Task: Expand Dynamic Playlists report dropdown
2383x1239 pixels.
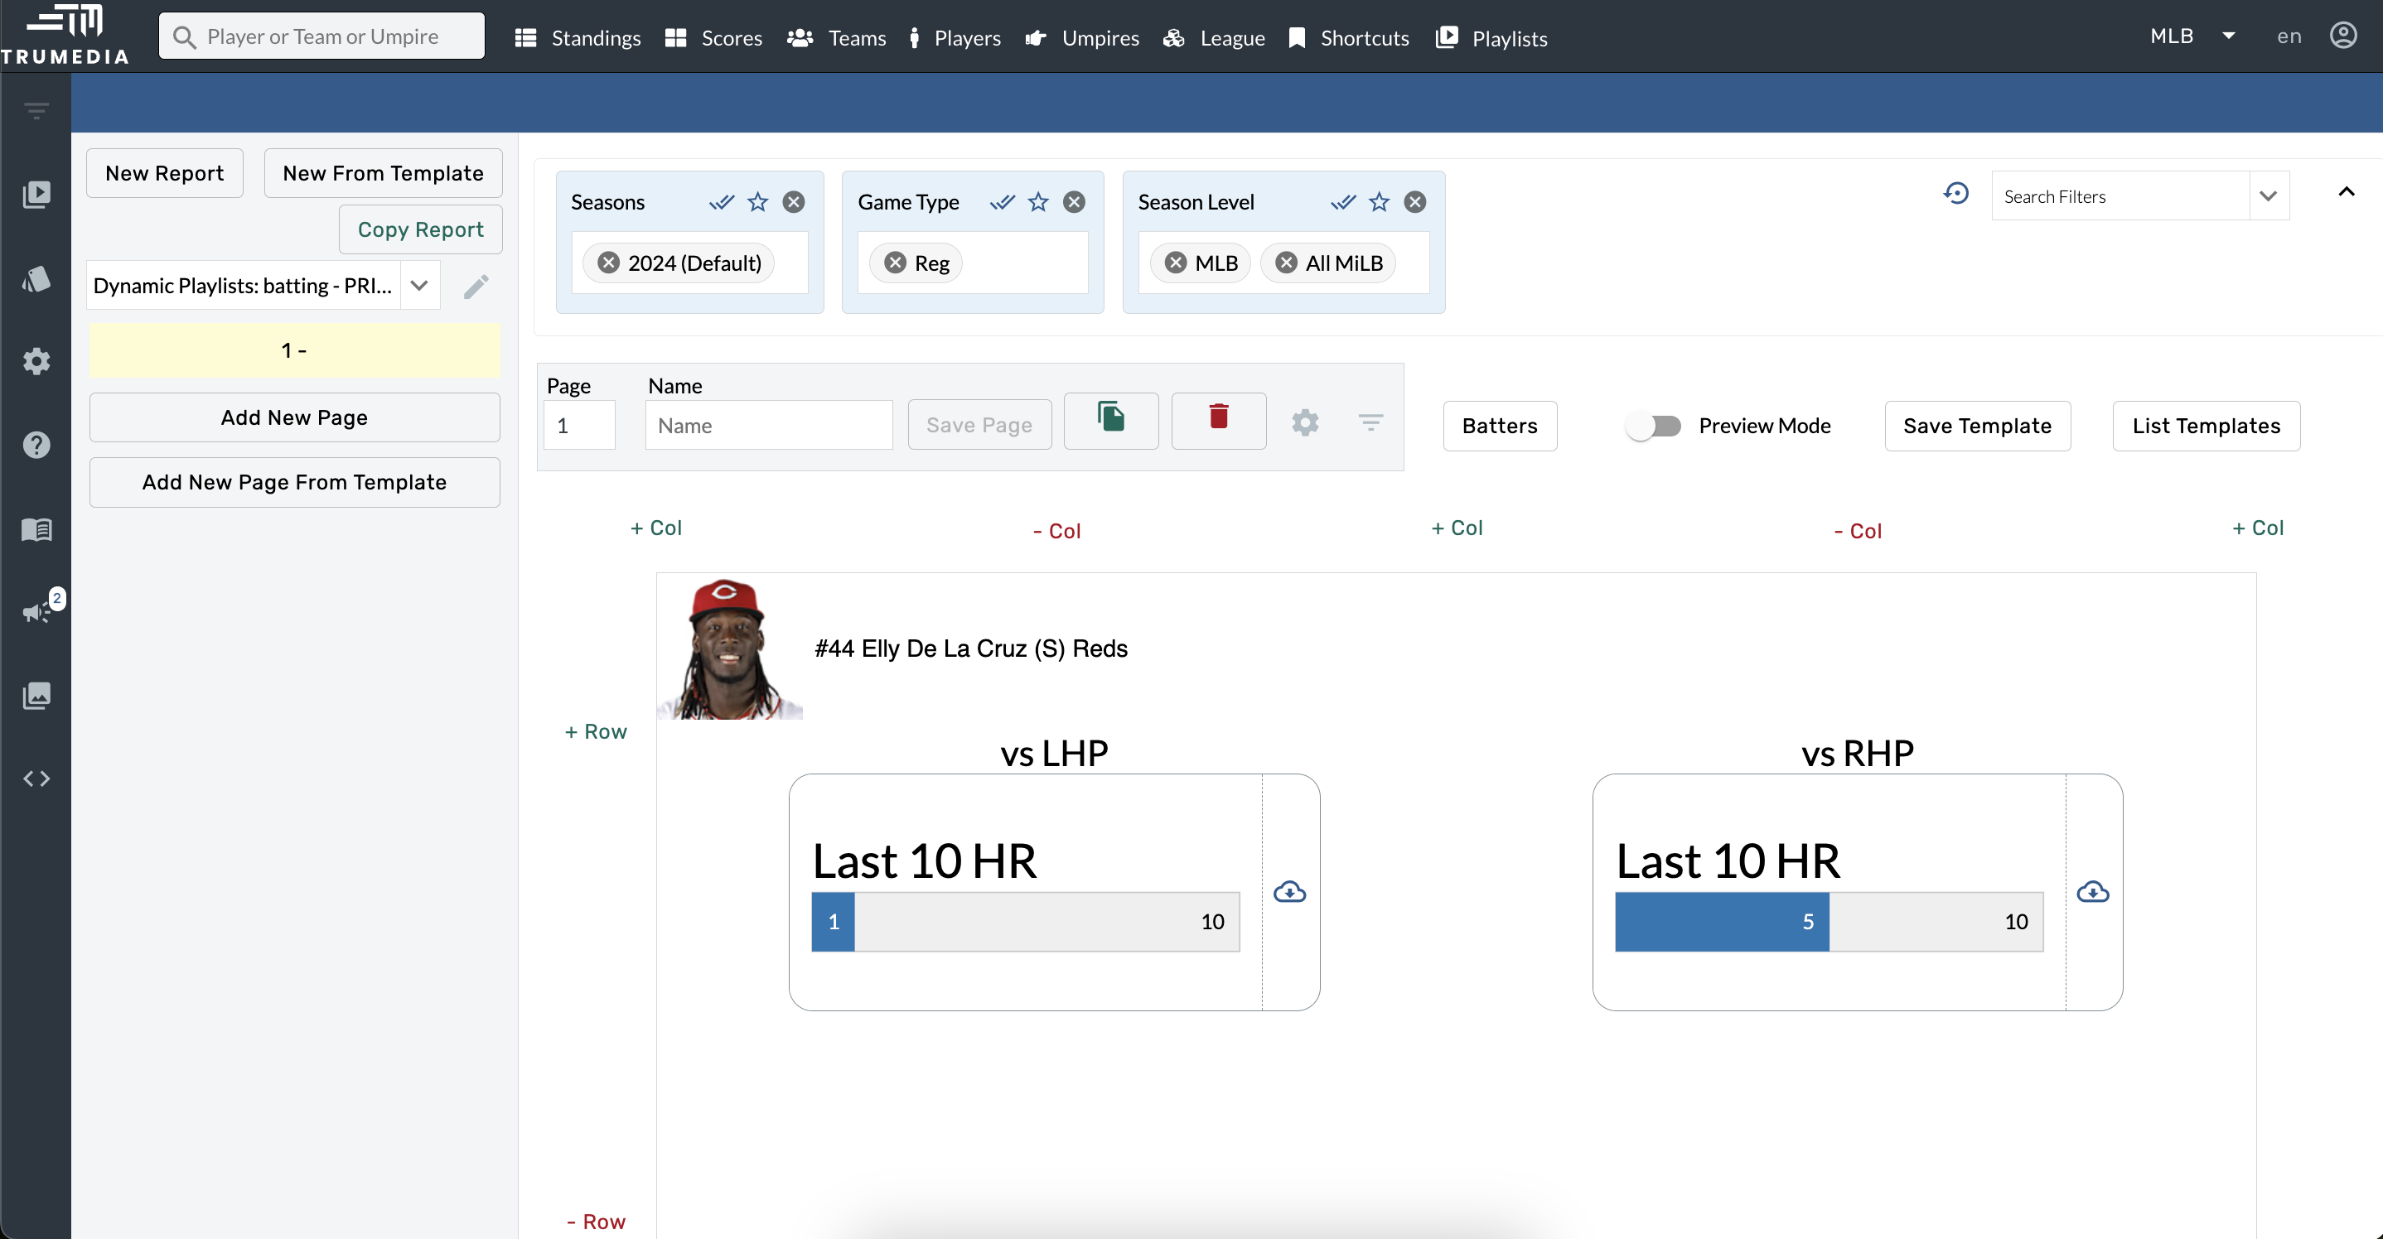Action: tap(419, 286)
